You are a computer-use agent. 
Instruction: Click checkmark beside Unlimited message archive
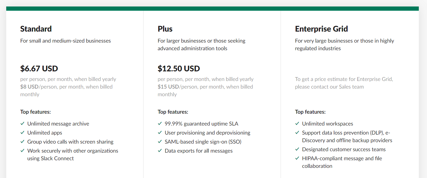(x=22, y=124)
